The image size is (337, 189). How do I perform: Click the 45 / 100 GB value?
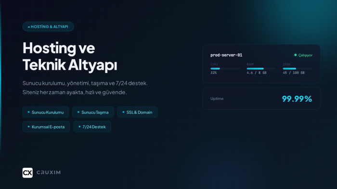click(x=294, y=73)
